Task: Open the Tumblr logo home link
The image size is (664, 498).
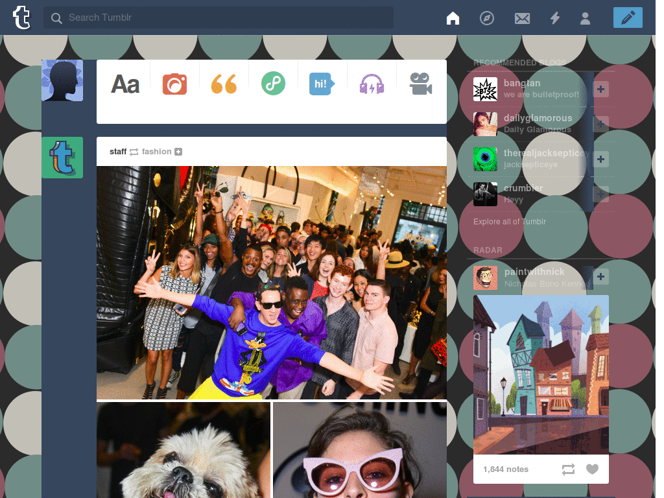Action: (x=21, y=18)
